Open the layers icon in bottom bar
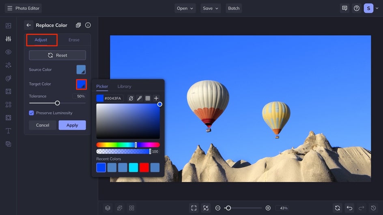383x215 pixels. (108, 208)
